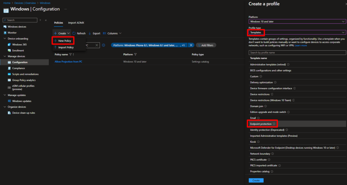Click info icon beside policy search
347x185 pixels.
[x=103, y=45]
